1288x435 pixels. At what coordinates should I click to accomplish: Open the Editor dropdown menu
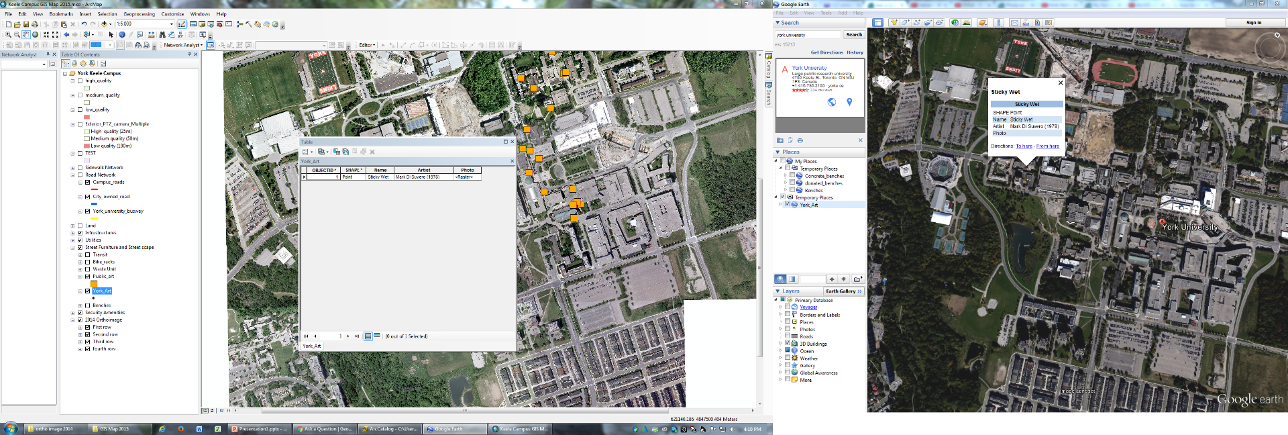(367, 45)
